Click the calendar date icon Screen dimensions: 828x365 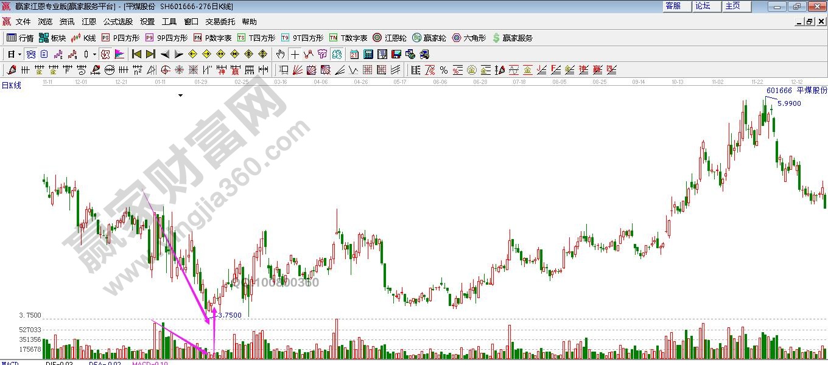[x=354, y=54]
